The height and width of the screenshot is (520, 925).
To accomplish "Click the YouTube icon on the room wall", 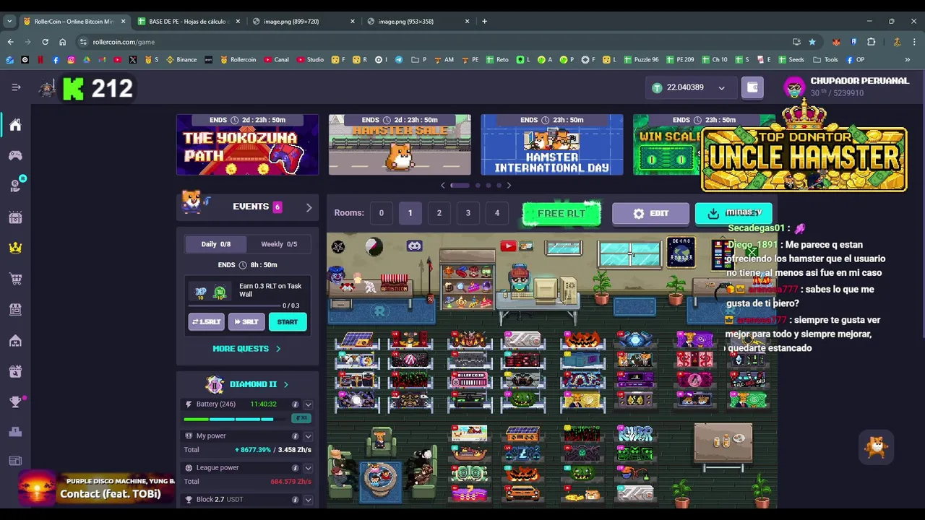I will click(x=508, y=246).
